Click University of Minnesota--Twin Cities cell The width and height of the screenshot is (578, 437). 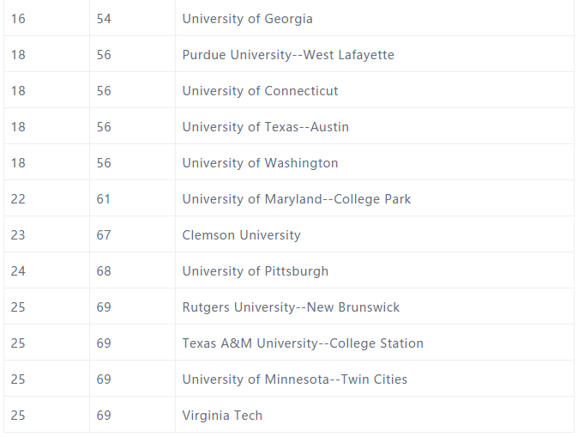(375, 379)
